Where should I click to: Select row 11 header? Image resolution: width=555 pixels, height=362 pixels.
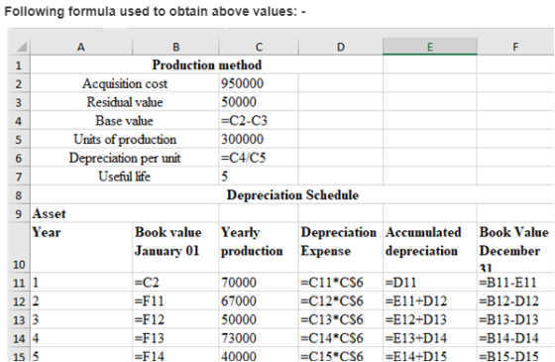pos(19,283)
